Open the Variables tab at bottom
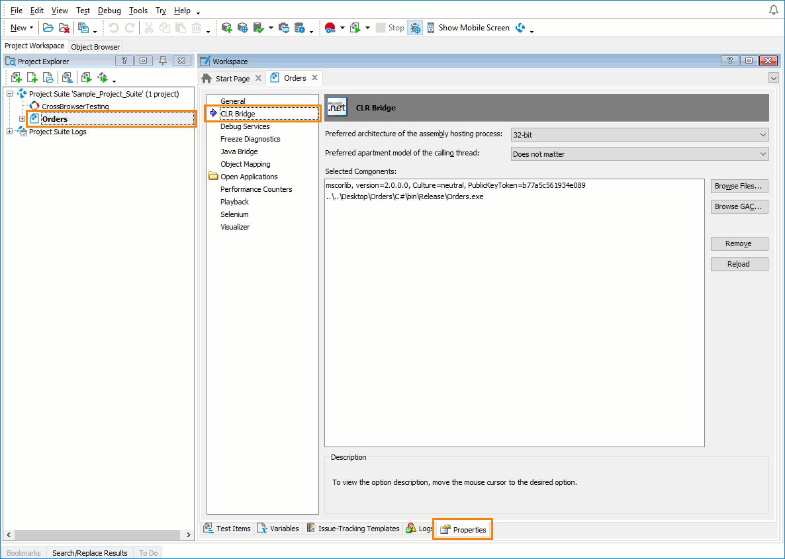785x559 pixels. pos(279,529)
